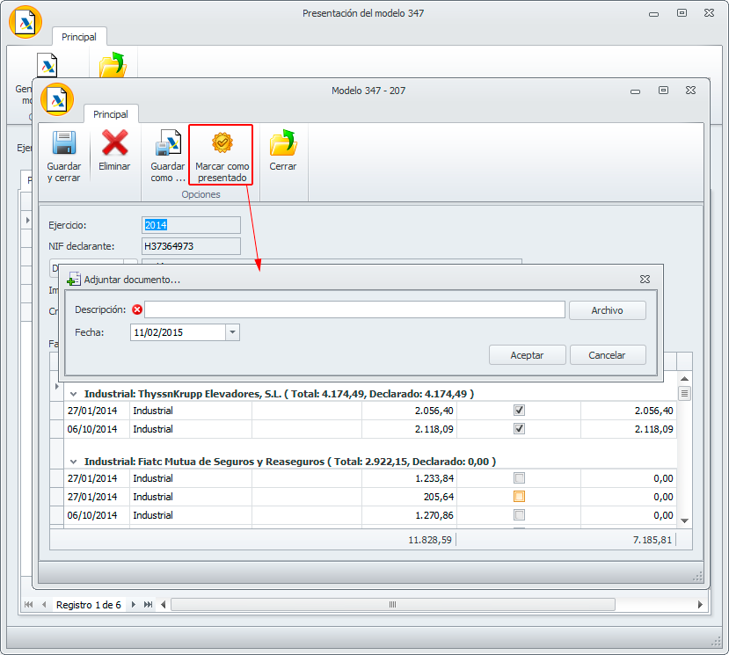Jump to last record in navigator
The width and height of the screenshot is (729, 655).
tap(148, 605)
